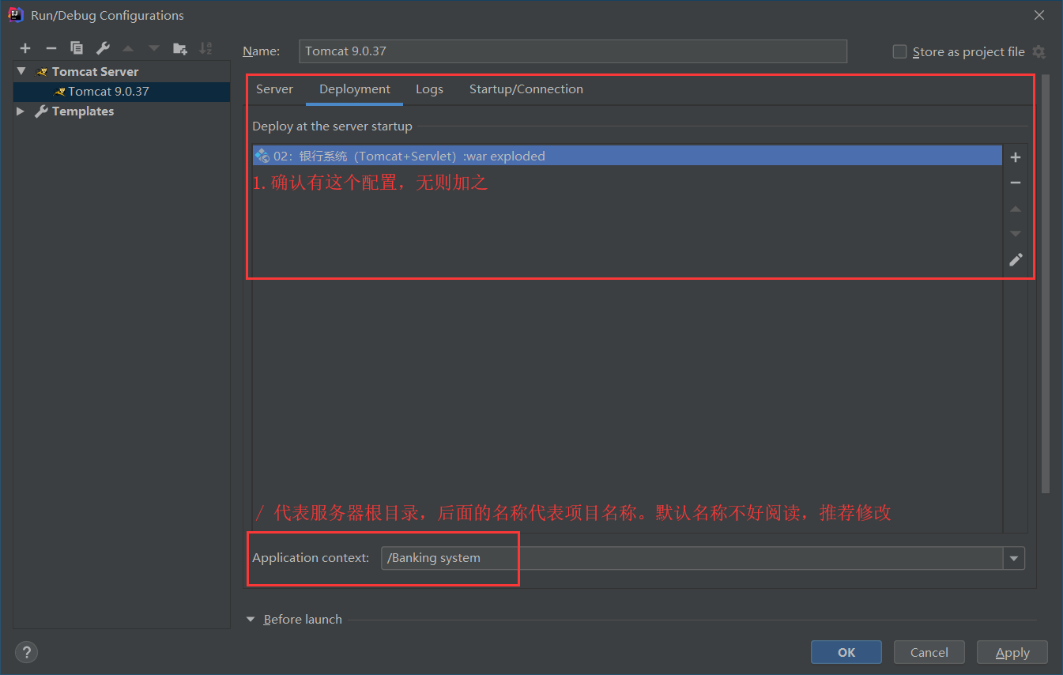Click the "Application context:" label
This screenshot has height=675, width=1063.
(x=311, y=558)
